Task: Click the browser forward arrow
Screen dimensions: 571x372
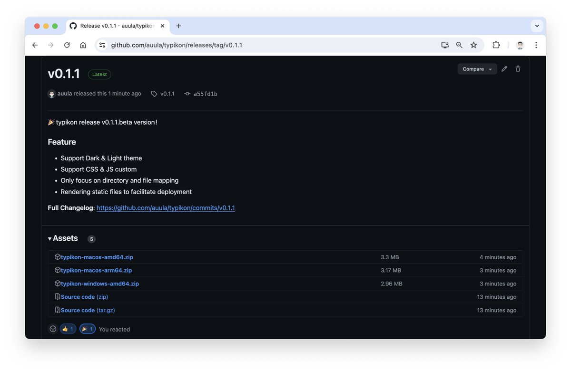Action: [51, 45]
